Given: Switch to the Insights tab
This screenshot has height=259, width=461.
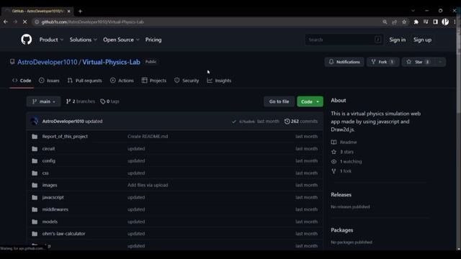Looking at the screenshot, I should tap(219, 81).
